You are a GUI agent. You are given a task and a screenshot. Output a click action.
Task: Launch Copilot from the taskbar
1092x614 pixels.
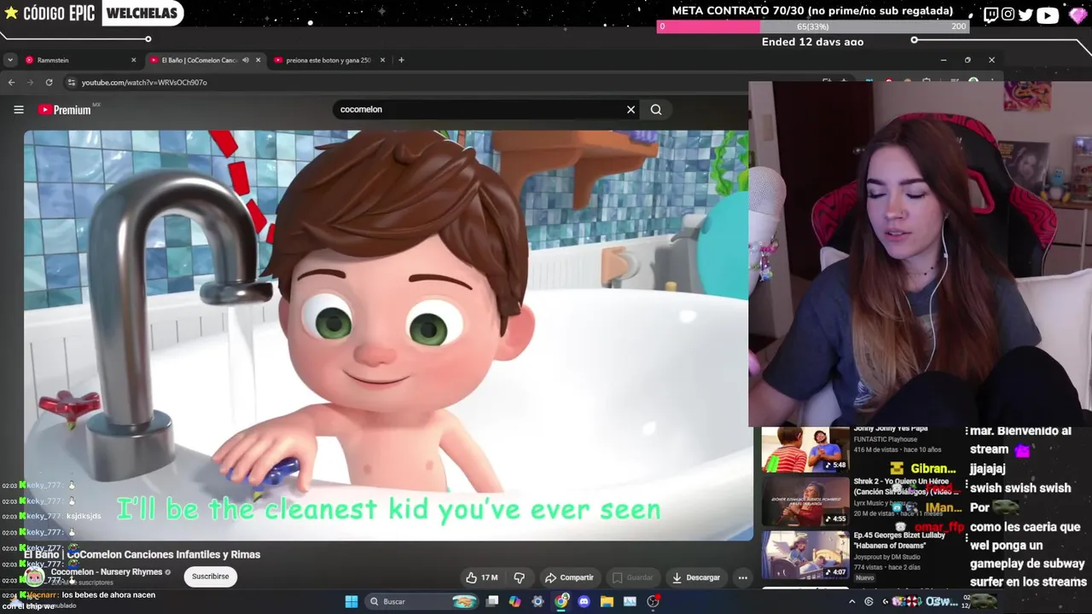click(514, 601)
